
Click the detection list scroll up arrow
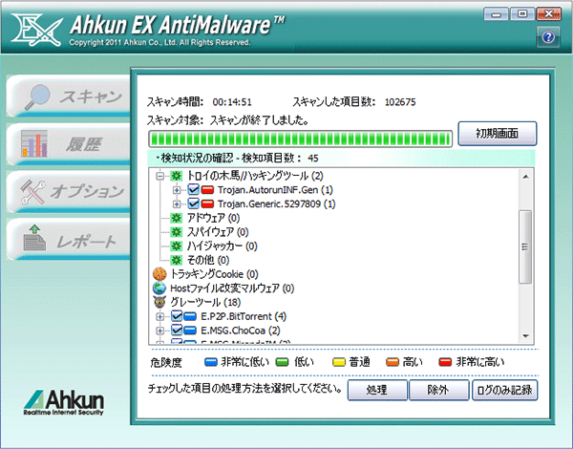click(525, 177)
